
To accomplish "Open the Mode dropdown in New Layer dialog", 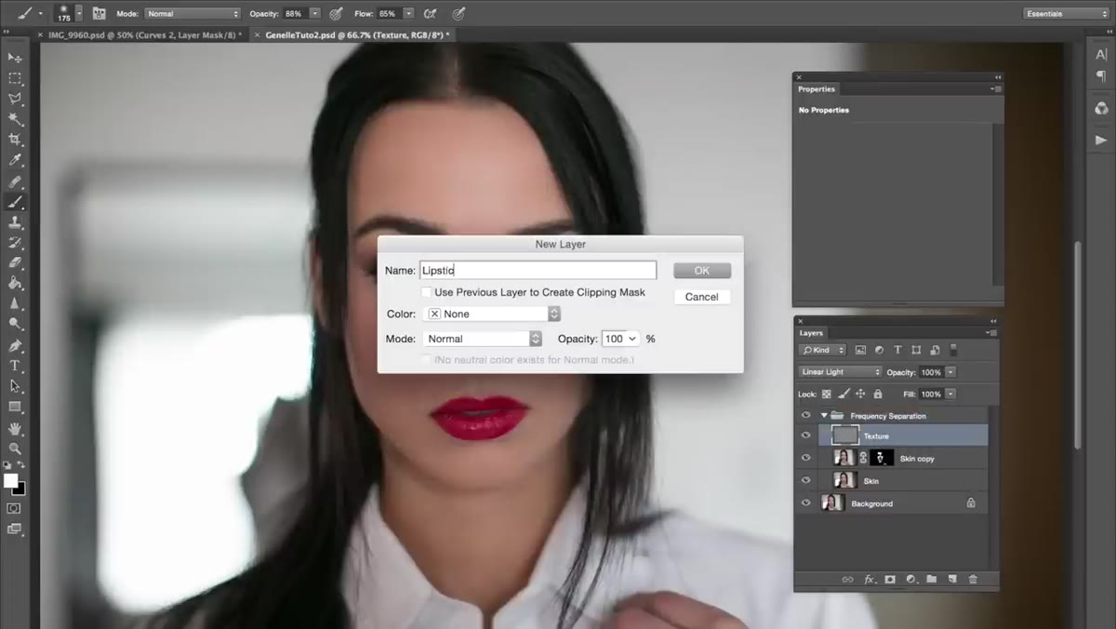I will point(483,339).
